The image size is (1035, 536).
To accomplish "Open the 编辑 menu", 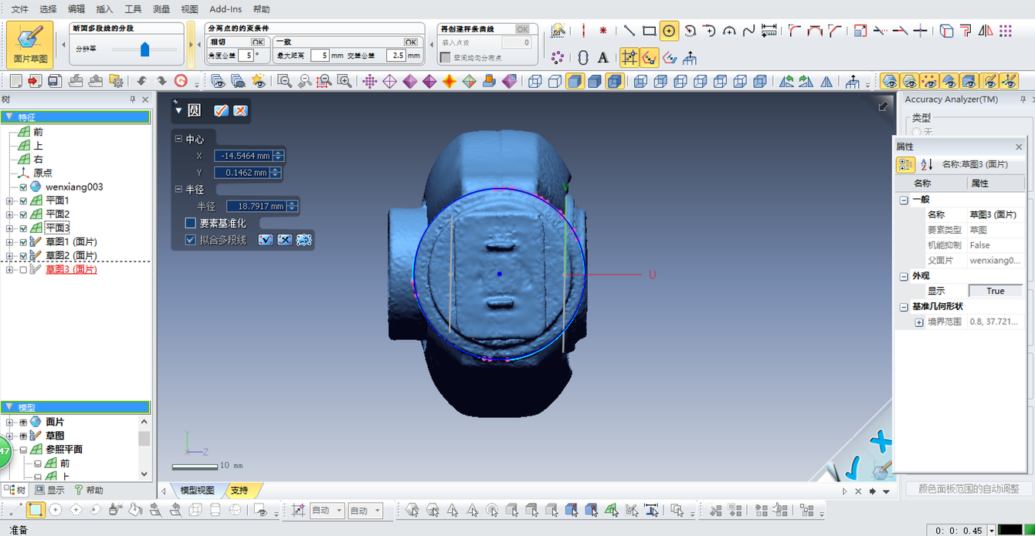I will [x=76, y=9].
